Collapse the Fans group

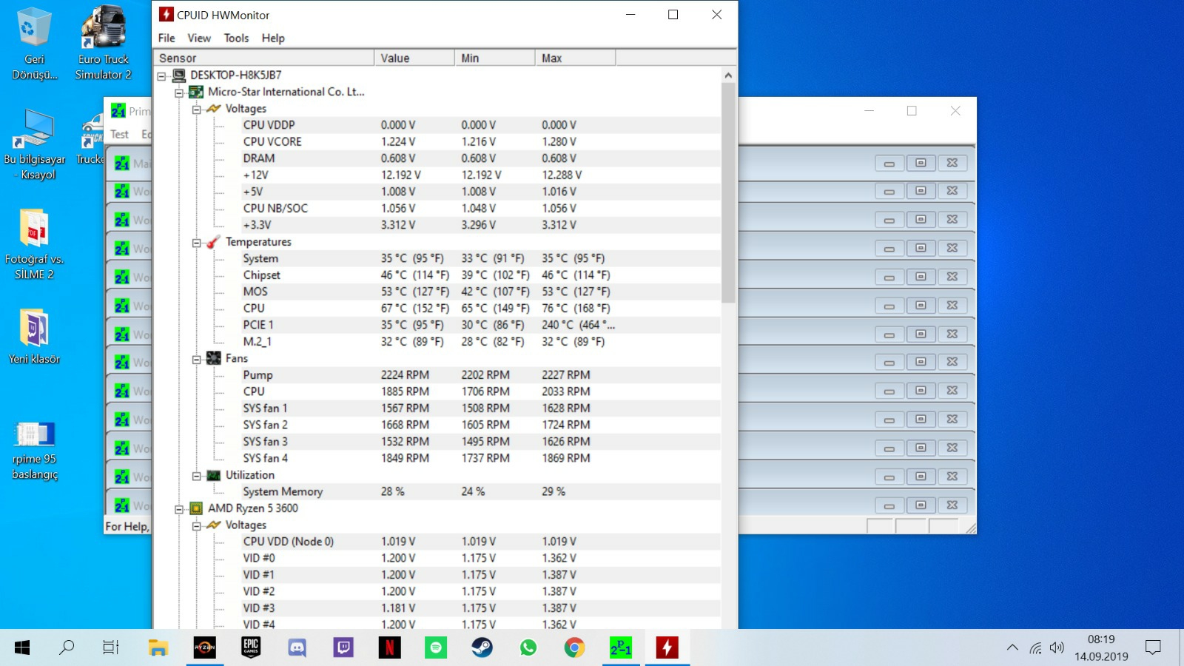point(197,359)
